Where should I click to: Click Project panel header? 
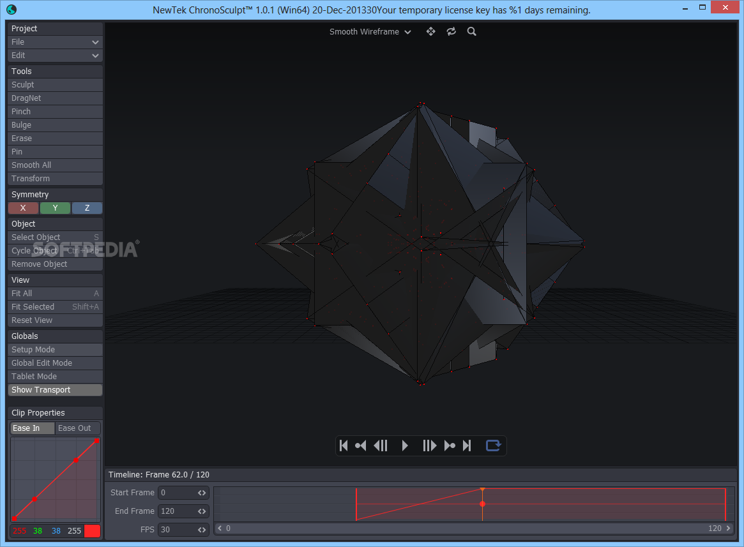[x=55, y=29]
